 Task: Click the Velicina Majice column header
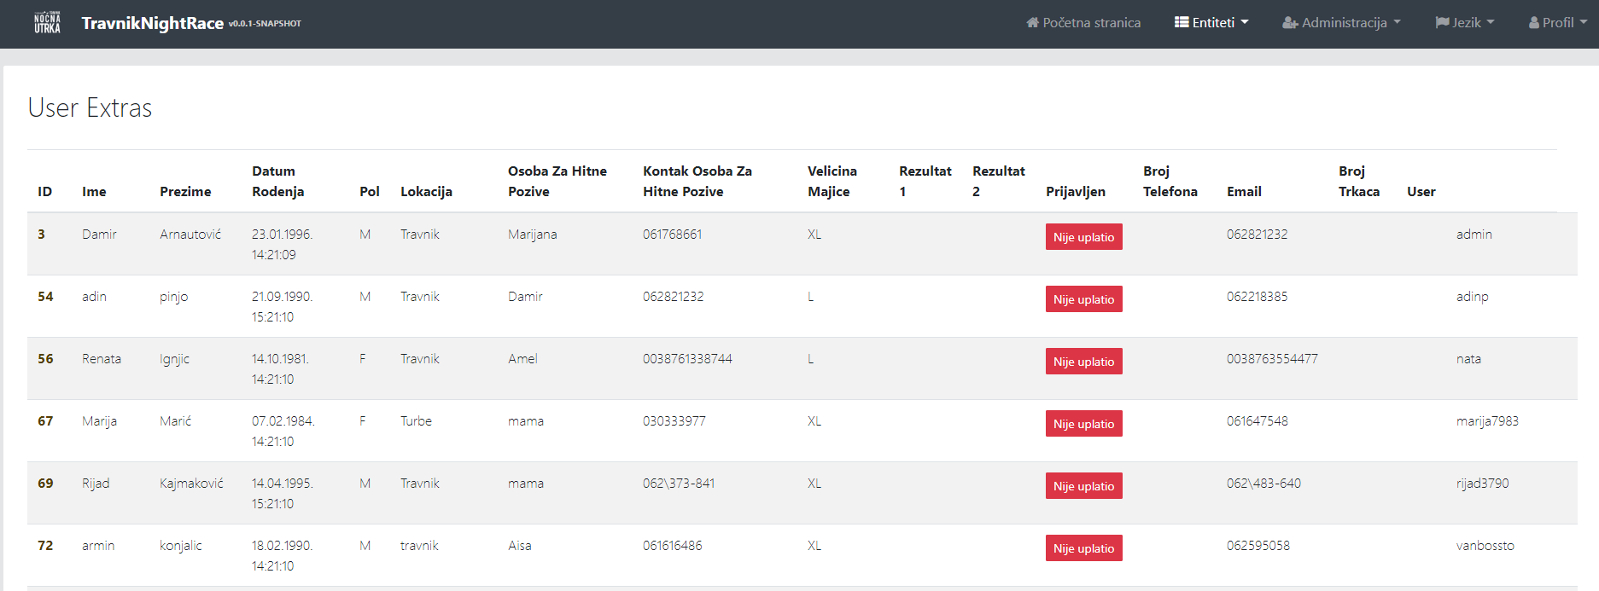point(832,182)
